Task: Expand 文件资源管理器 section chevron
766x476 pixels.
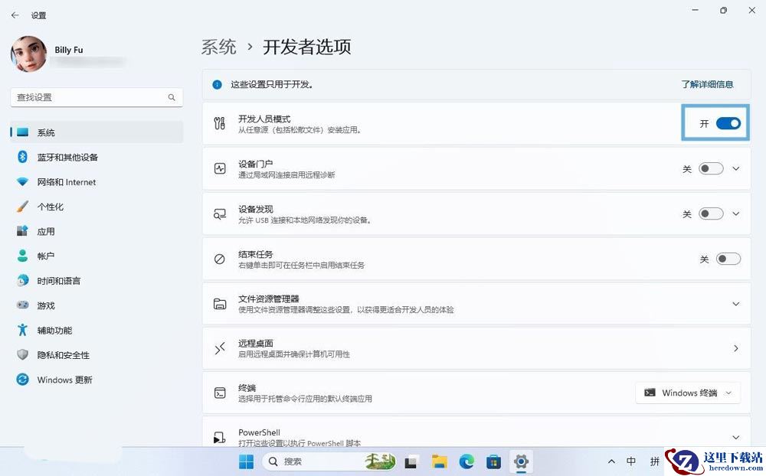Action: tap(735, 304)
